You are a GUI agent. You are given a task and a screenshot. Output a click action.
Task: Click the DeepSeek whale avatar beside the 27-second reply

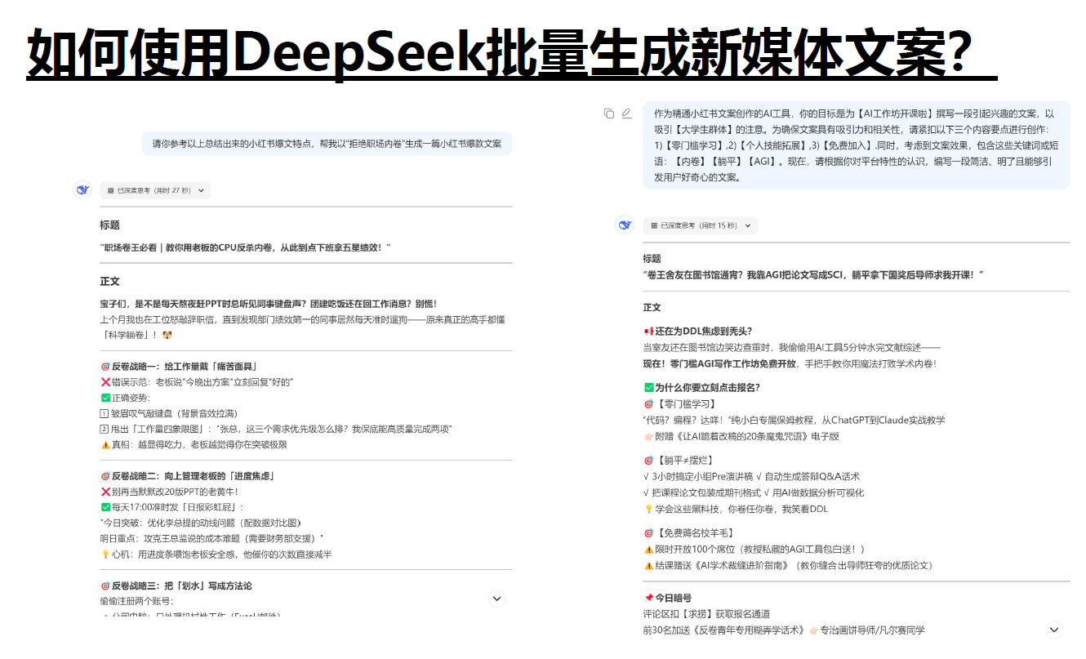pos(82,189)
